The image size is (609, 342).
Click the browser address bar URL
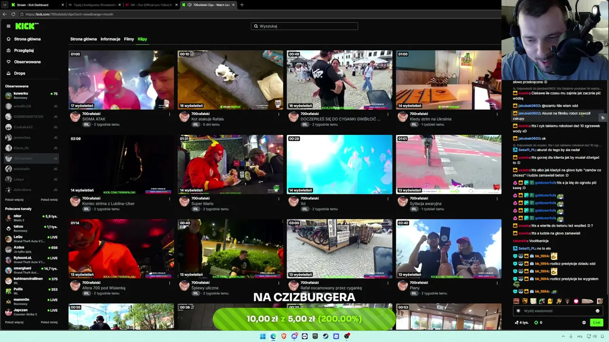(69, 14)
